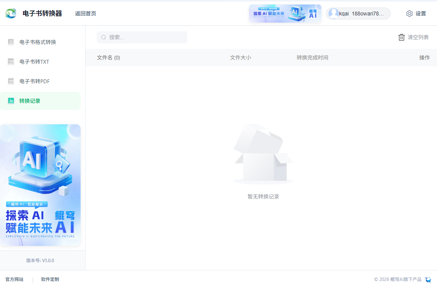
Task: Open the 官方网站 link
Action: pyautogui.click(x=15, y=279)
